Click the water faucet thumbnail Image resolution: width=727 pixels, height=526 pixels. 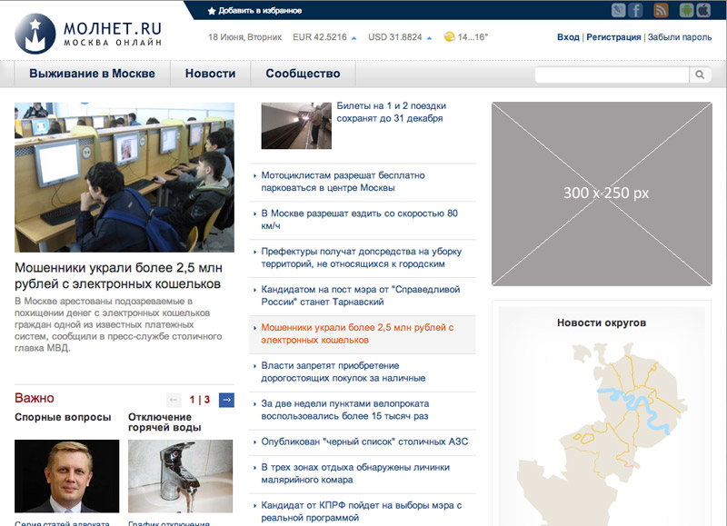pos(180,476)
